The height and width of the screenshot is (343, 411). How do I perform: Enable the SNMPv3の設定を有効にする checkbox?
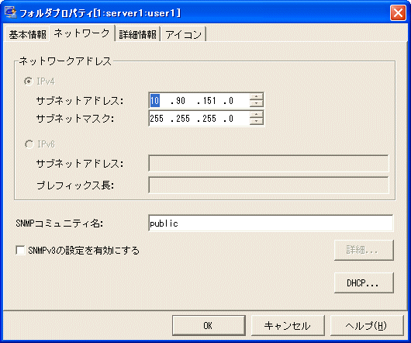(x=20, y=250)
